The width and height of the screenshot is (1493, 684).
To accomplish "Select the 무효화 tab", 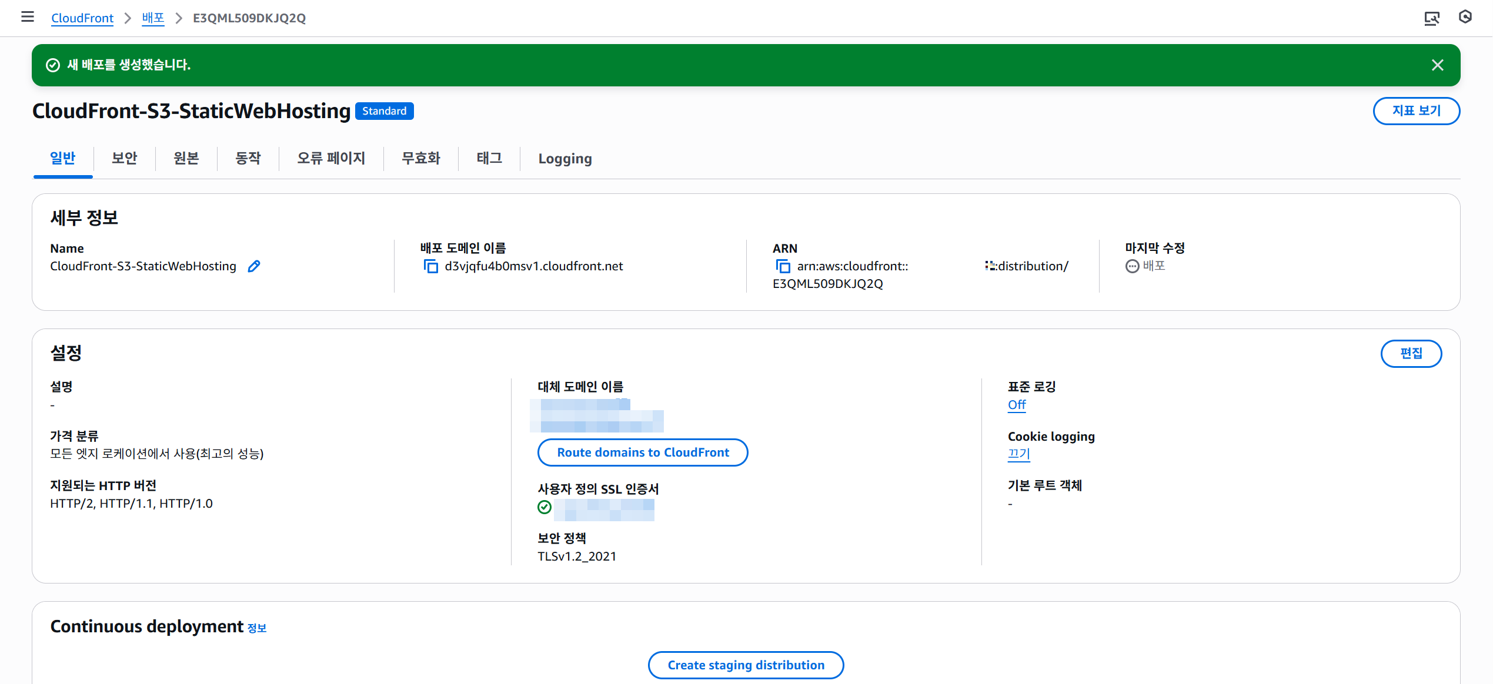I will 420,159.
